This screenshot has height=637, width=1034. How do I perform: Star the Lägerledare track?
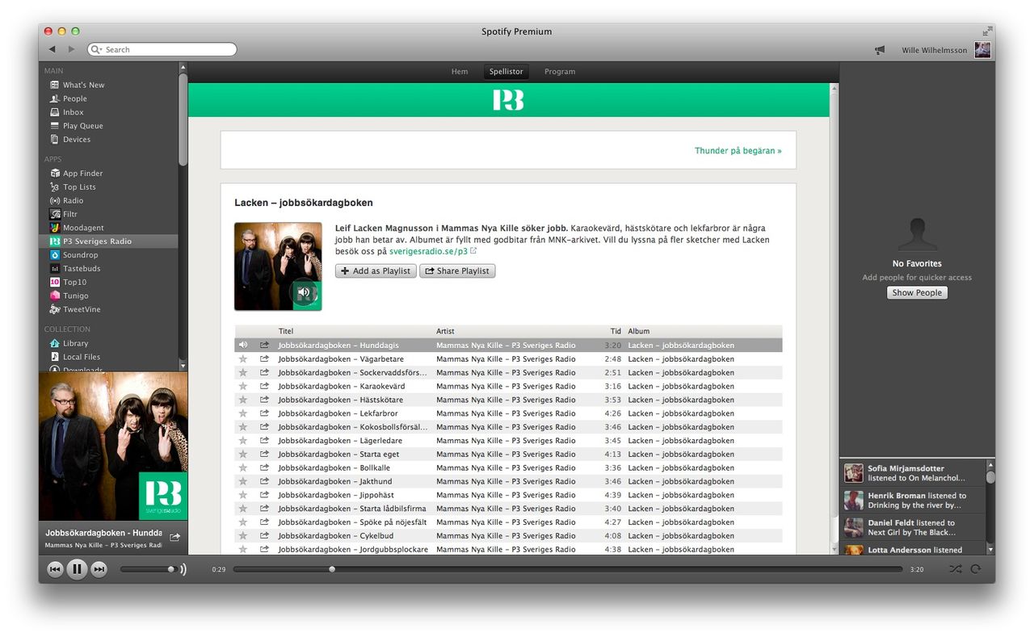[x=242, y=441]
